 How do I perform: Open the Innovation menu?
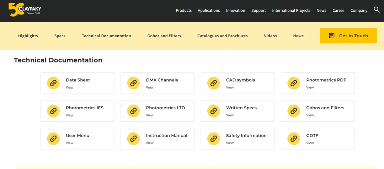[x=236, y=11]
